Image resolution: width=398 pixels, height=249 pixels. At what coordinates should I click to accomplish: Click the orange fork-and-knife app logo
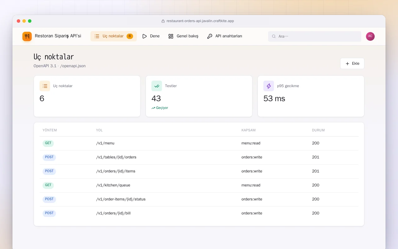pos(27,36)
